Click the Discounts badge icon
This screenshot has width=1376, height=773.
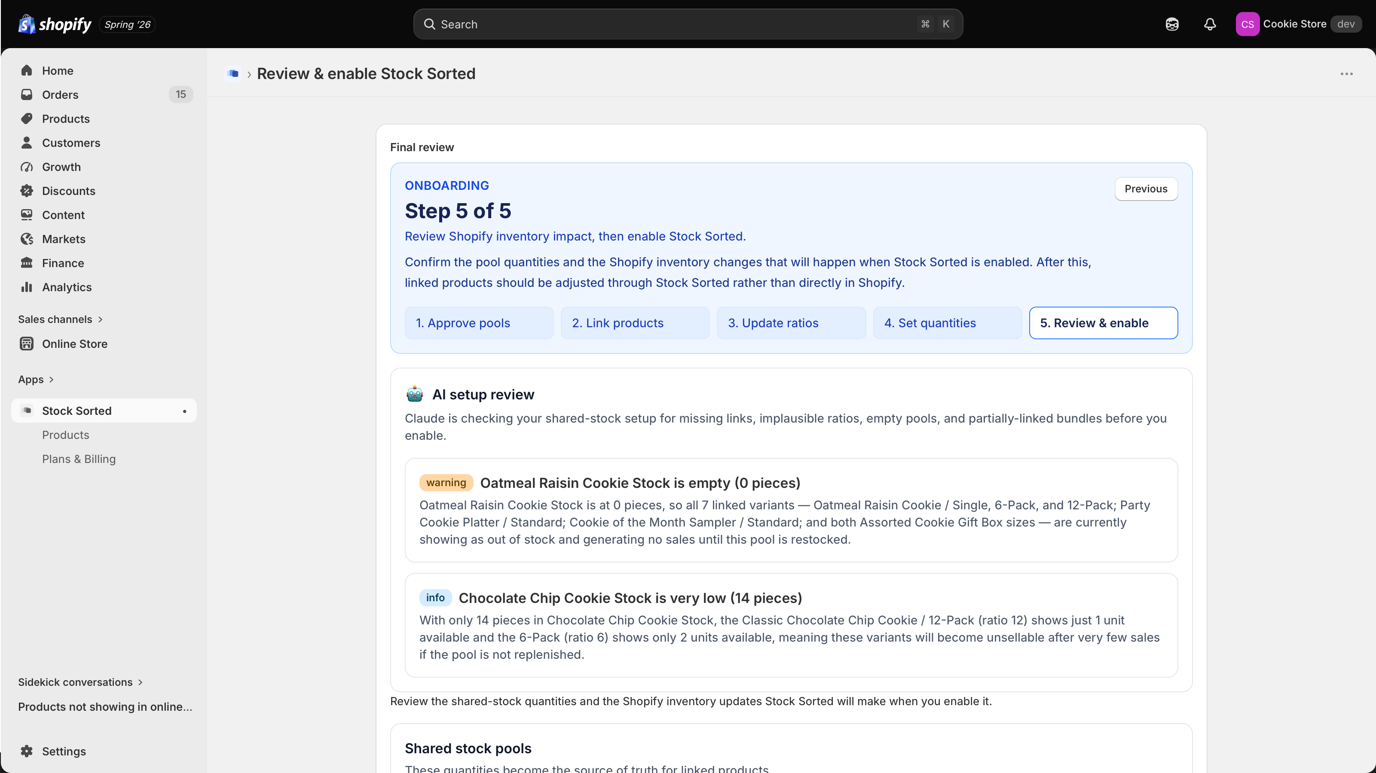point(27,191)
